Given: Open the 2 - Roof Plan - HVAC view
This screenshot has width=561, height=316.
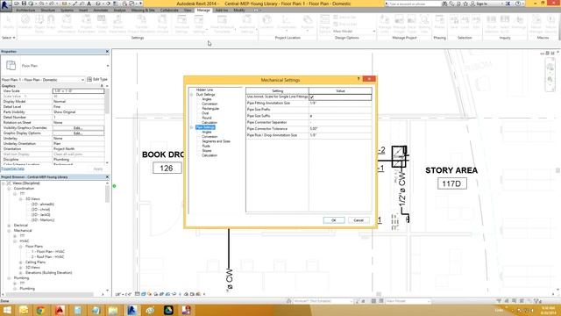Looking at the screenshot, I should pos(47,257).
